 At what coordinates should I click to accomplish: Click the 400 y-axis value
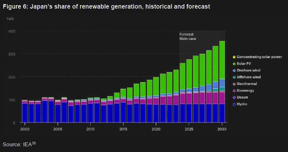(12, 31)
